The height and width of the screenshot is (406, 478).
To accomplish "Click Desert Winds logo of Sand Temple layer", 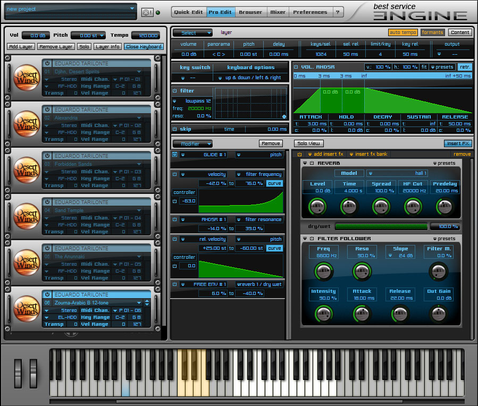I will pyautogui.click(x=27, y=217).
